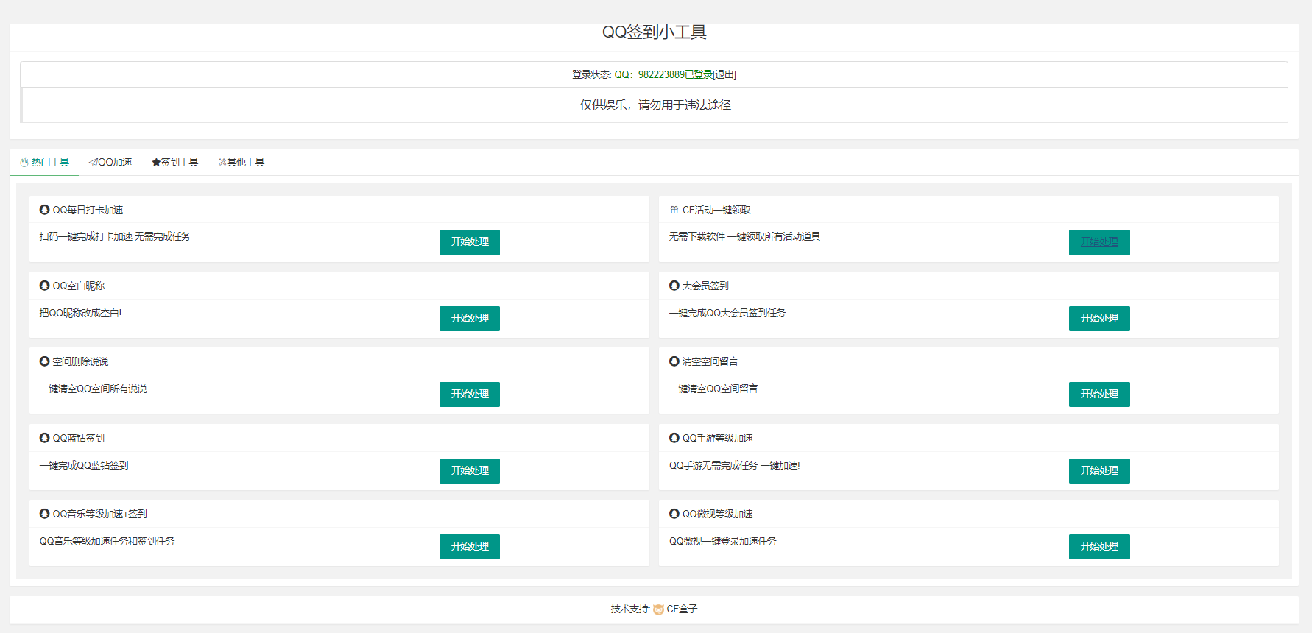
Task: Click the QQ icon beside QQ蓝钻签到
Action: [44, 438]
